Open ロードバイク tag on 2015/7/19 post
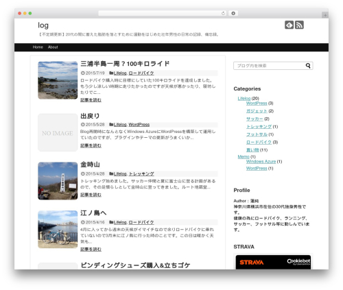Image resolution: width=343 pixels, height=290 pixels. 141,73
